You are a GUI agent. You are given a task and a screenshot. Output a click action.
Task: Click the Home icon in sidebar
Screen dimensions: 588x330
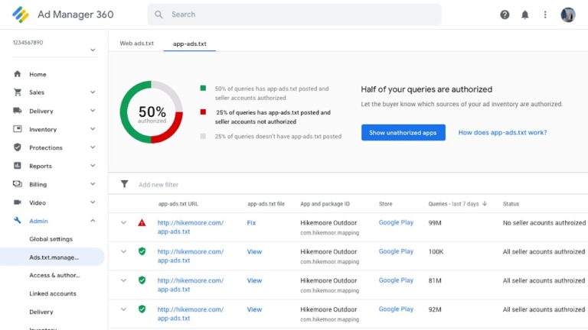click(17, 74)
